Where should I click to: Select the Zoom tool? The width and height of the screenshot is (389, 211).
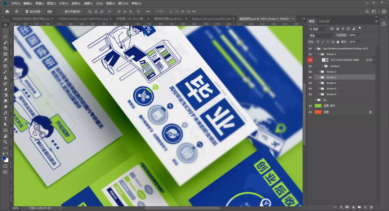click(x=5, y=142)
